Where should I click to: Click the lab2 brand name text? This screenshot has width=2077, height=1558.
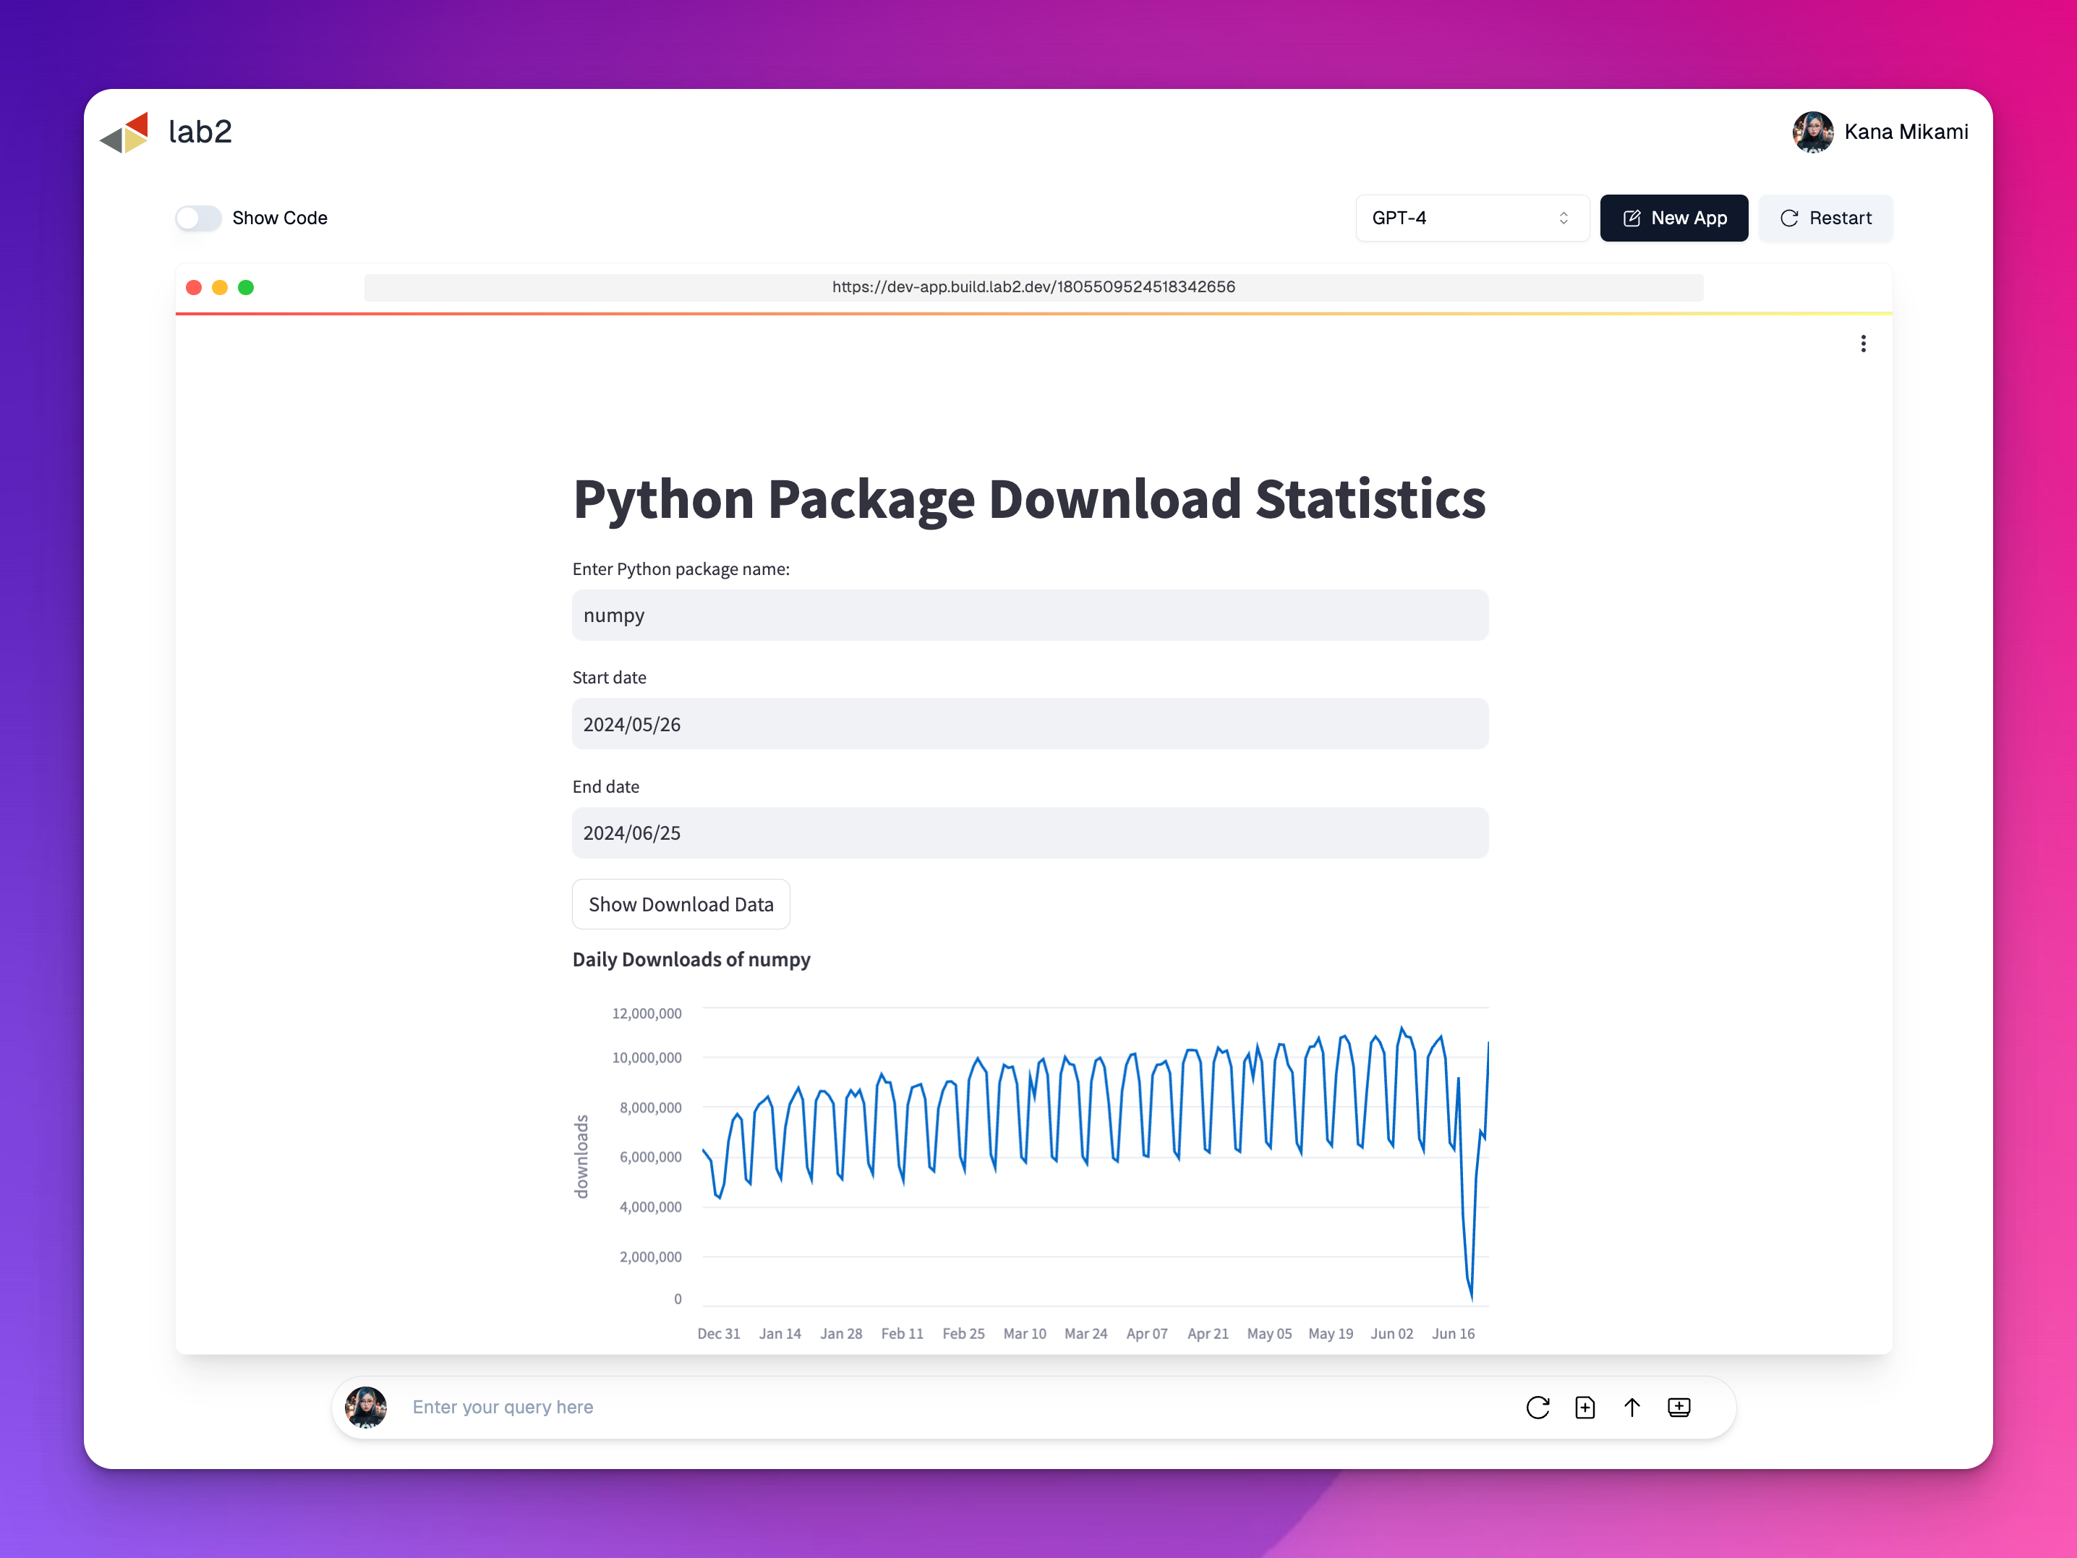pyautogui.click(x=200, y=132)
